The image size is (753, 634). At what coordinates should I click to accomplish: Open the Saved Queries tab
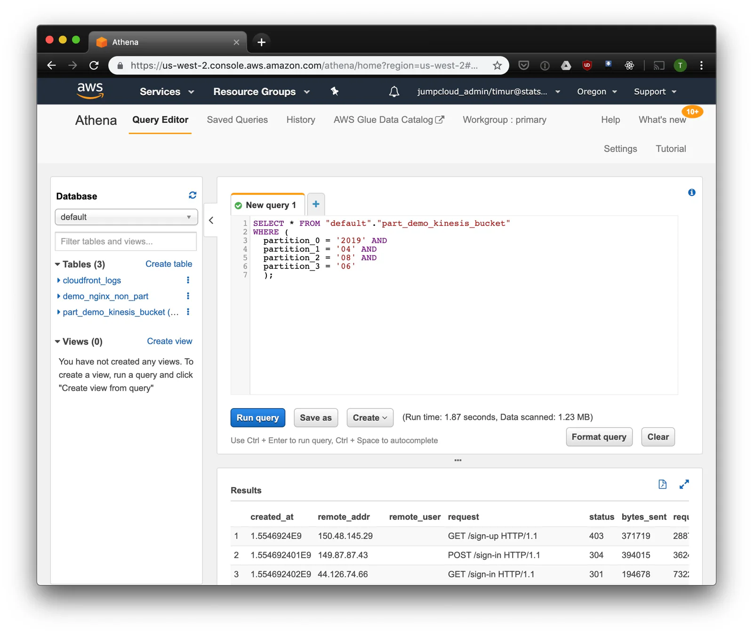(237, 120)
